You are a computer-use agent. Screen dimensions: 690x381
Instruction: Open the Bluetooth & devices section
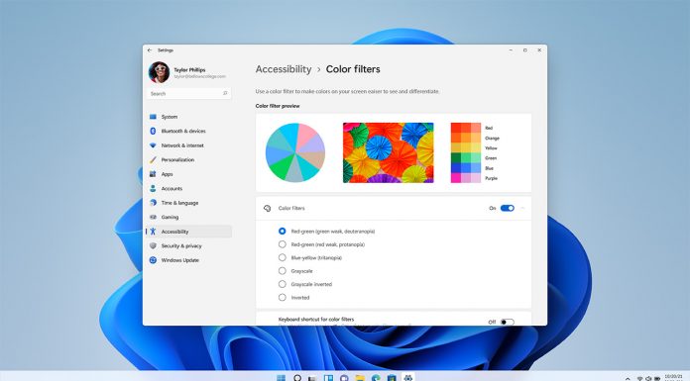189,131
